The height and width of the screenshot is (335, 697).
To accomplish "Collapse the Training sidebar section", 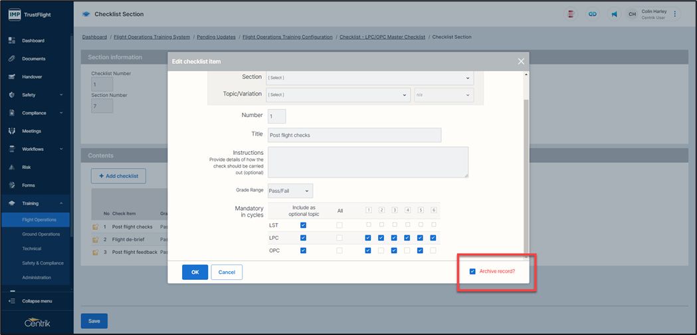I will click(60, 203).
